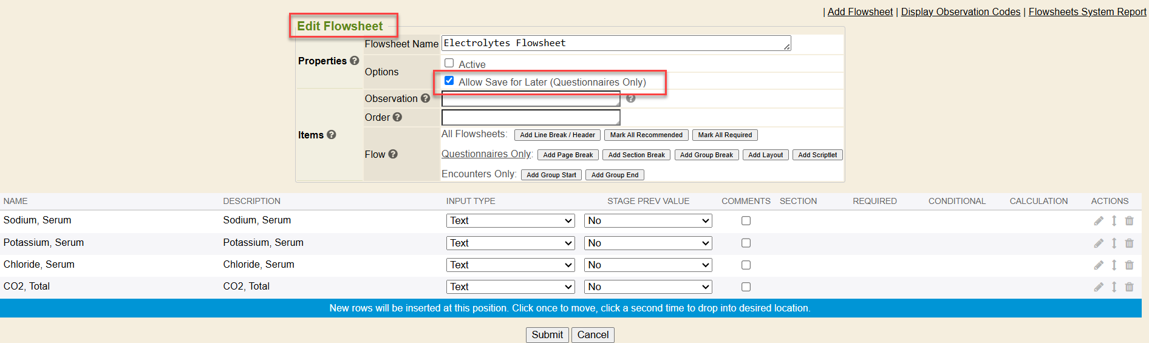The height and width of the screenshot is (343, 1149).
Task: Click trash icon for CO2, Total row
Action: click(x=1129, y=287)
